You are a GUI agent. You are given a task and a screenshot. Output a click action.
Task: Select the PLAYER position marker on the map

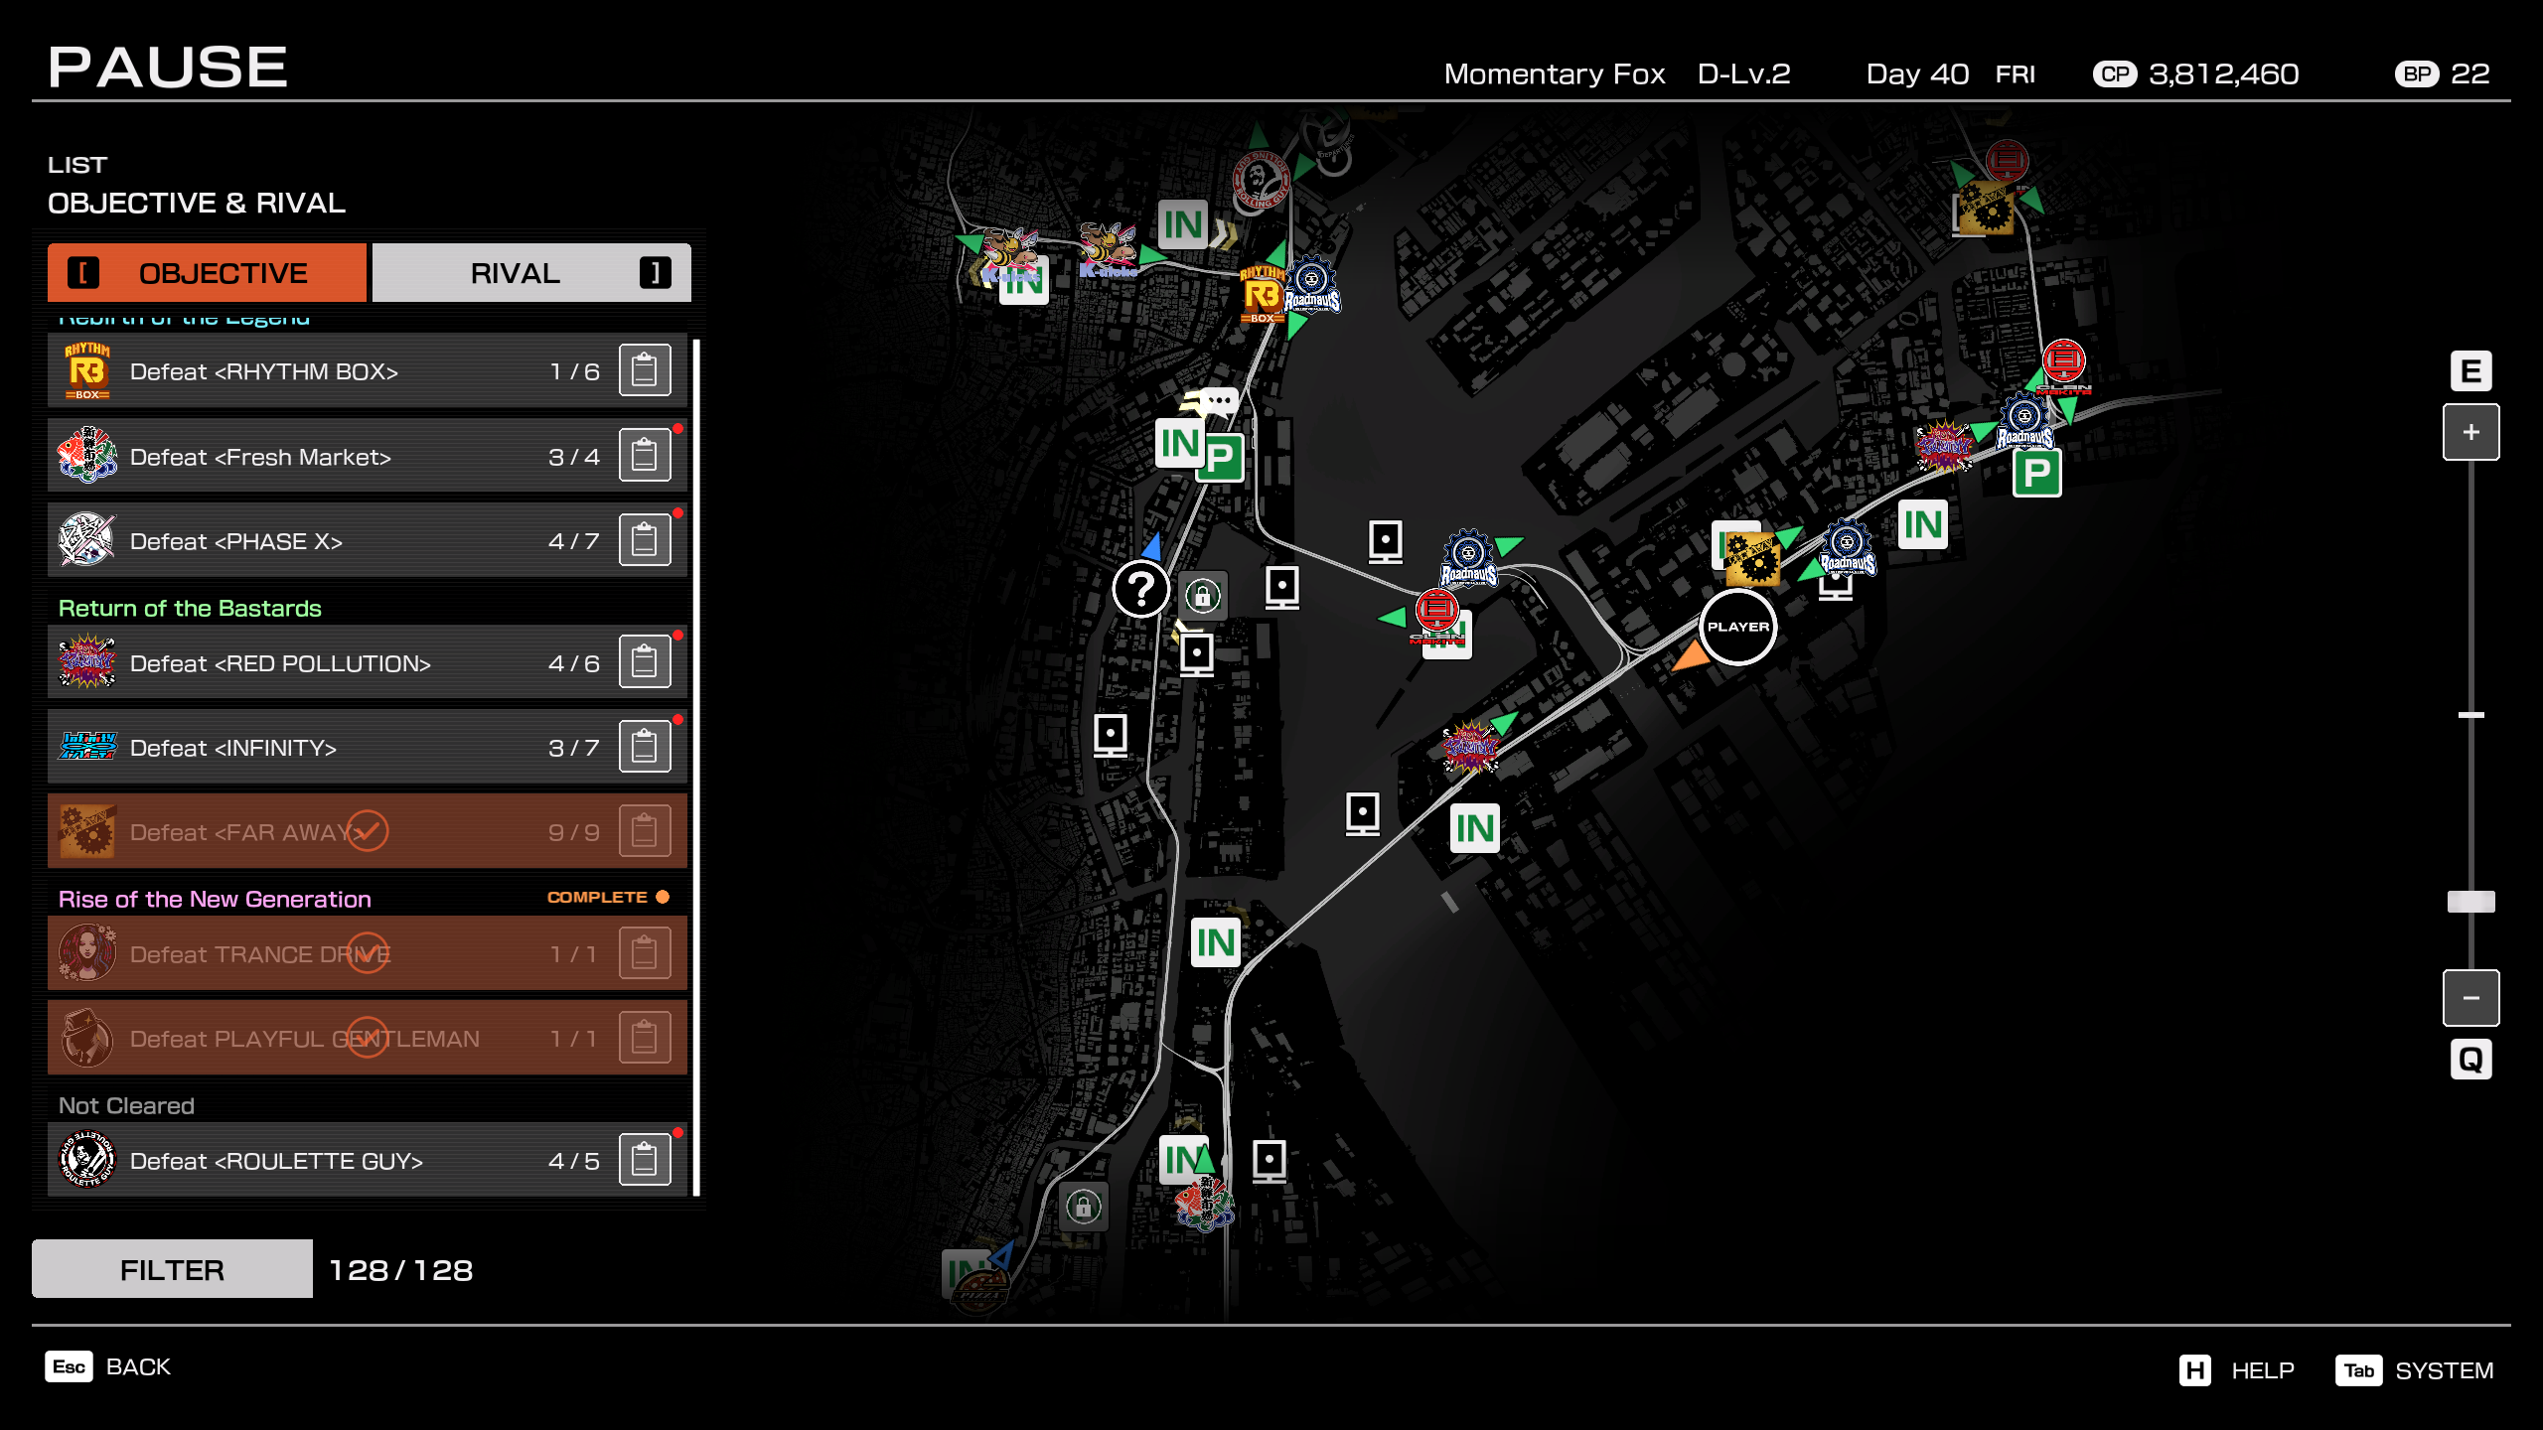click(x=1736, y=626)
